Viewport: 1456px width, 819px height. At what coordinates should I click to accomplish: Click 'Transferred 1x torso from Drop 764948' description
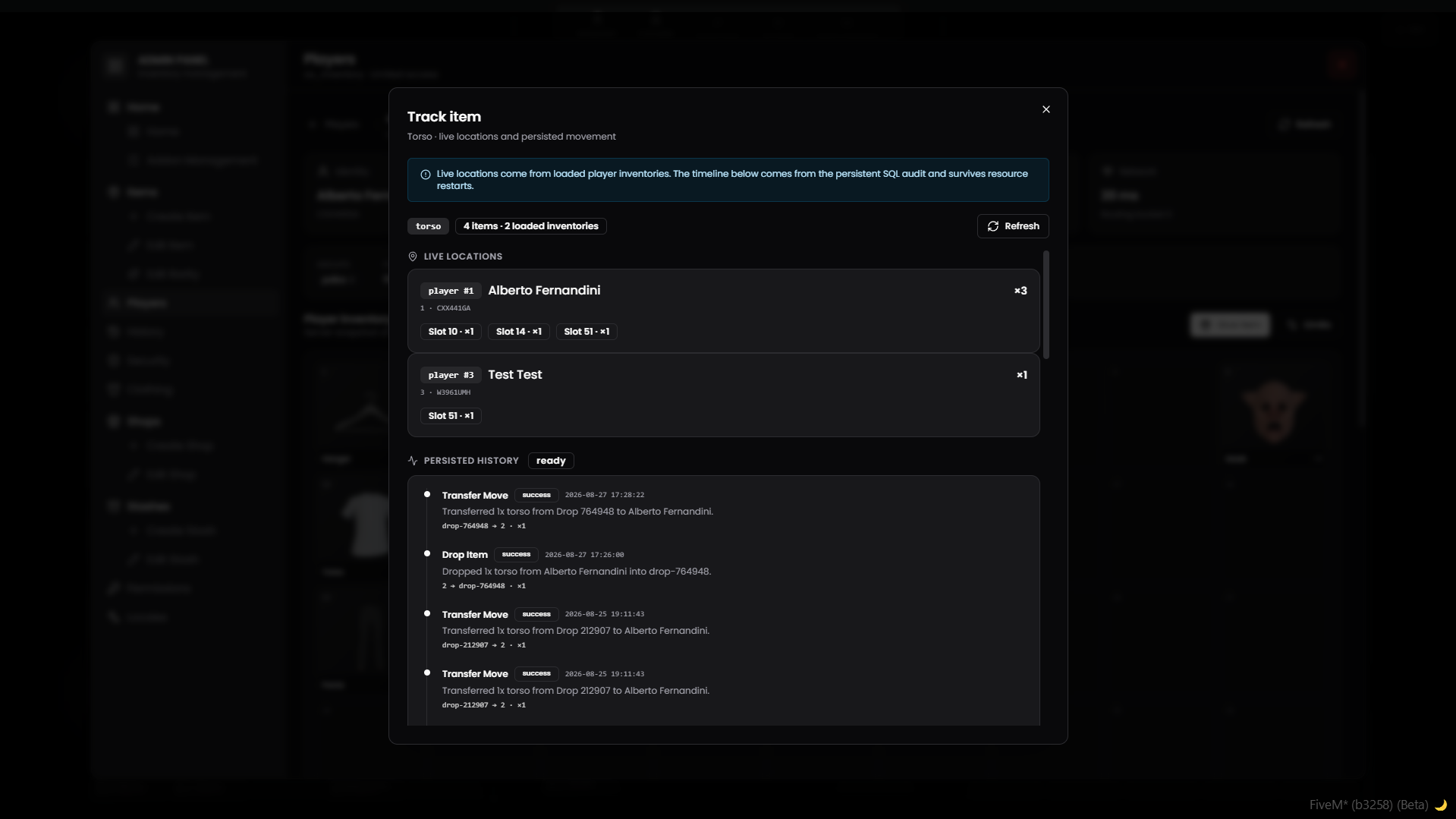click(x=577, y=512)
